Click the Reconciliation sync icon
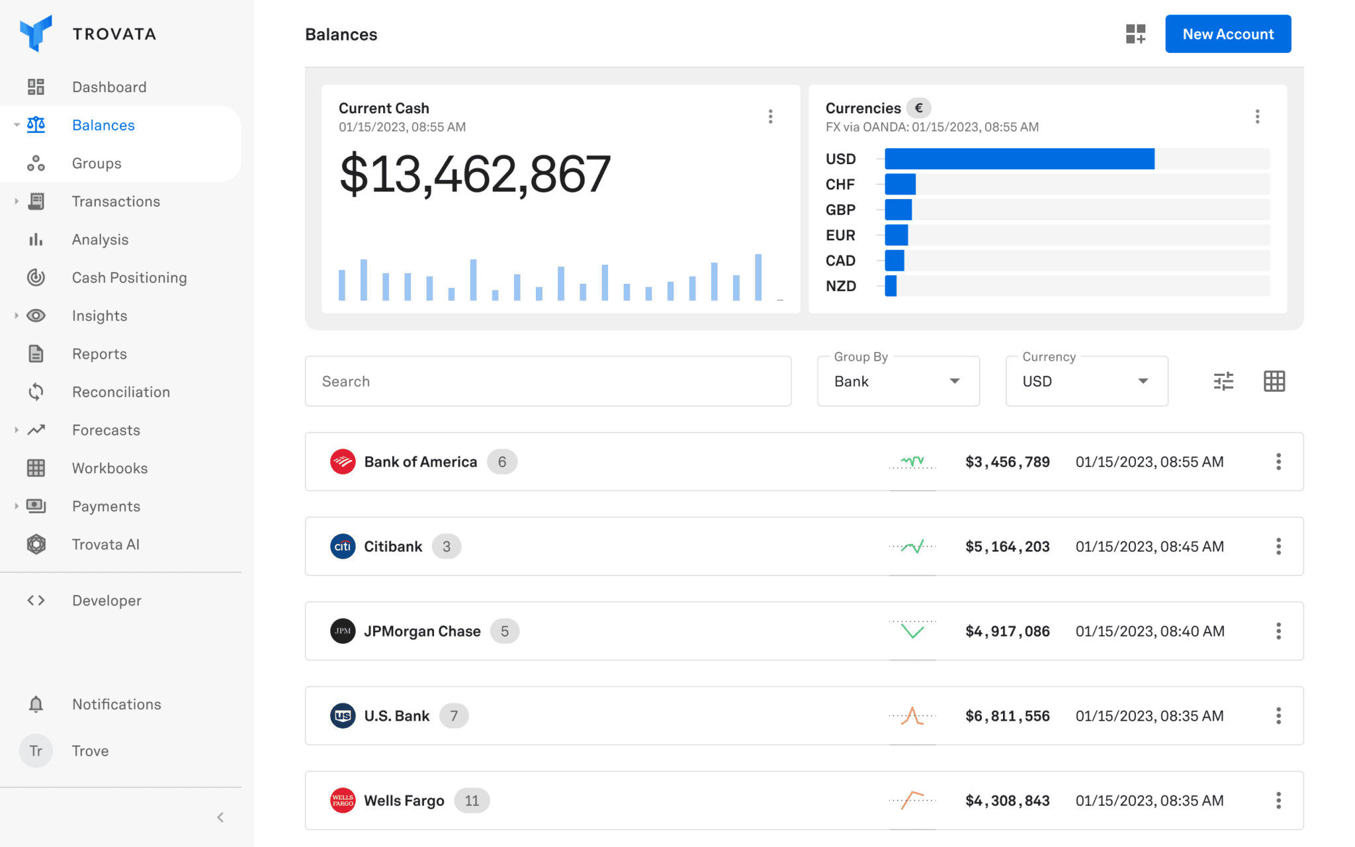The width and height of the screenshot is (1355, 847). tap(36, 392)
